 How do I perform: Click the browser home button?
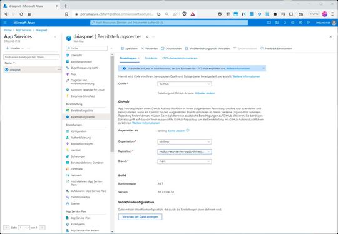tap(29, 14)
